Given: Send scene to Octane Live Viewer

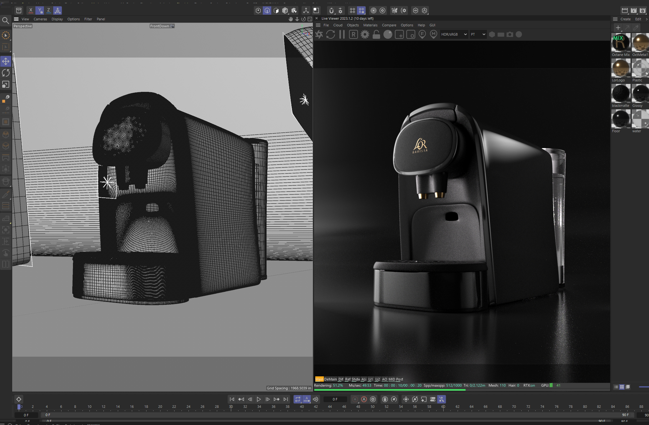Looking at the screenshot, I should tap(319, 34).
